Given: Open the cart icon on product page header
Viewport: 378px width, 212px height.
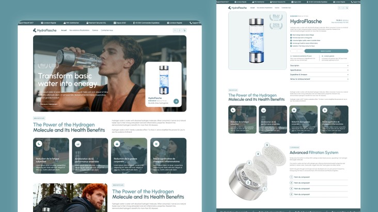Looking at the screenshot, I should coord(347,8).
